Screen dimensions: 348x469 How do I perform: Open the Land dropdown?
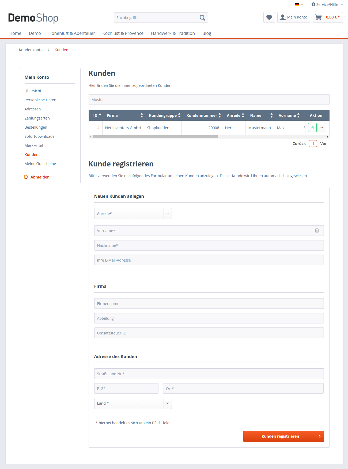tap(133, 403)
